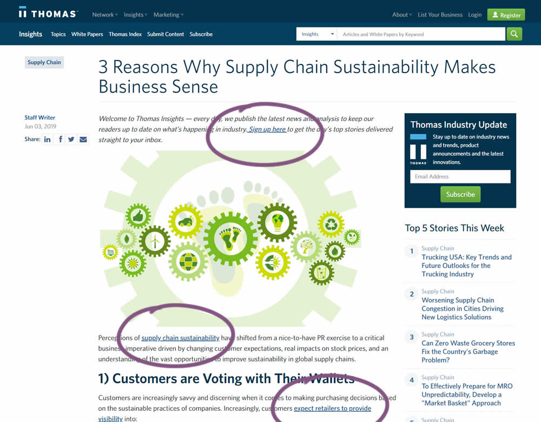The height and width of the screenshot is (422, 541).
Task: Open the Thomas Index menu item
Action: point(125,34)
